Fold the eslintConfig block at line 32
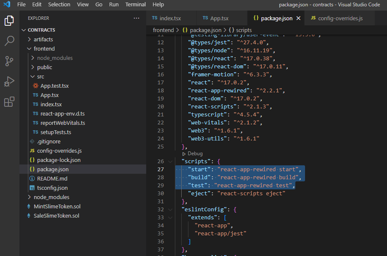The height and width of the screenshot is (256, 387). pos(170,210)
